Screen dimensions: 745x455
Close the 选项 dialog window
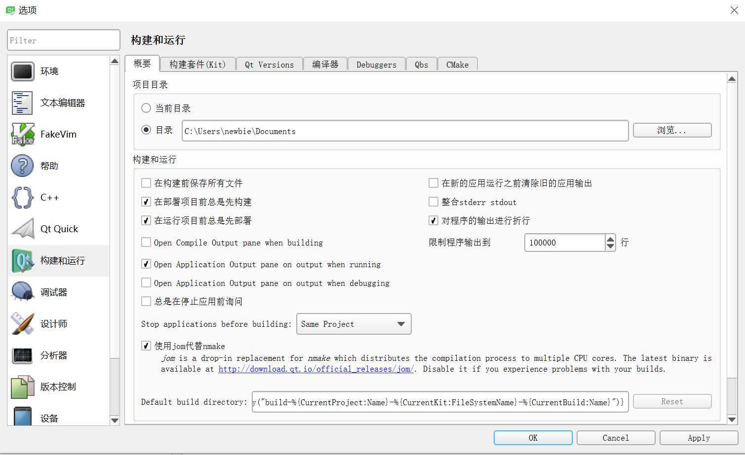pyautogui.click(x=734, y=10)
